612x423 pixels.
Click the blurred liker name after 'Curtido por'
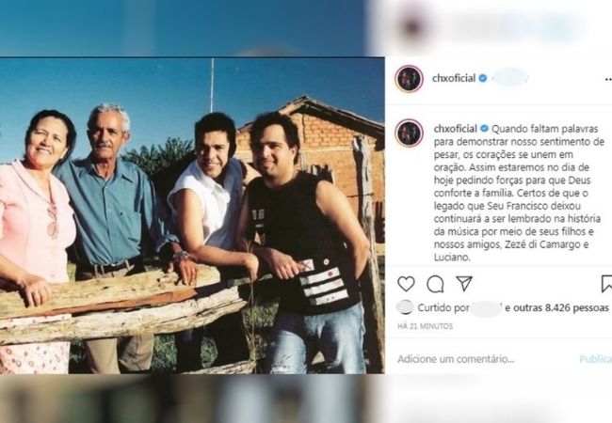(487, 308)
